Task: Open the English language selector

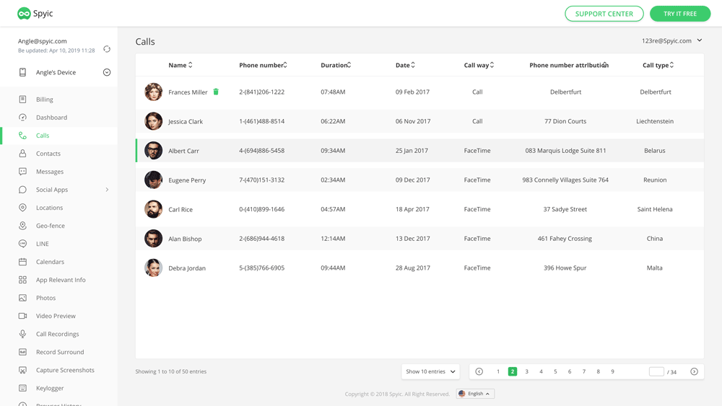Action: (475, 394)
